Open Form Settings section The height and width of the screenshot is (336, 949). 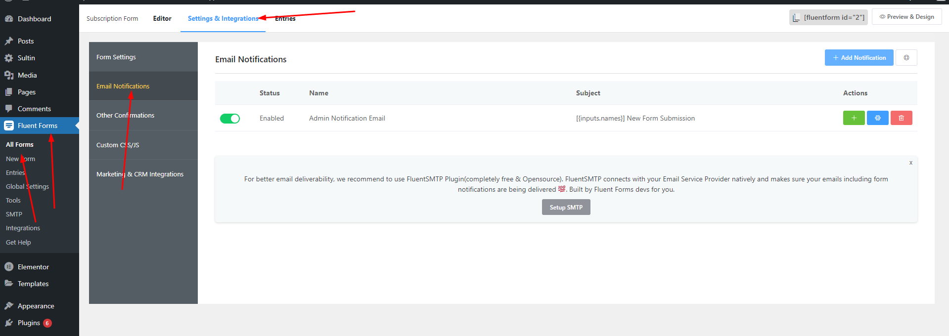[116, 57]
